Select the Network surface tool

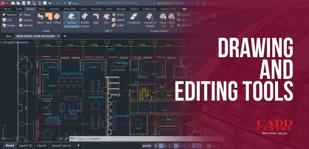pos(10,14)
